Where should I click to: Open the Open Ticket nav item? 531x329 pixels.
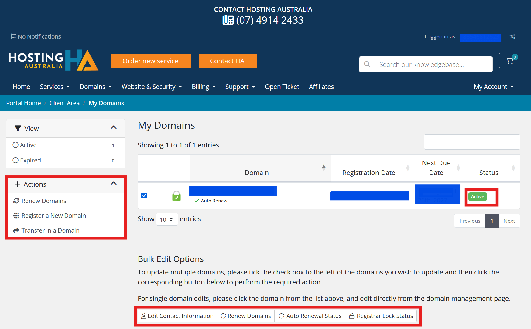[282, 87]
